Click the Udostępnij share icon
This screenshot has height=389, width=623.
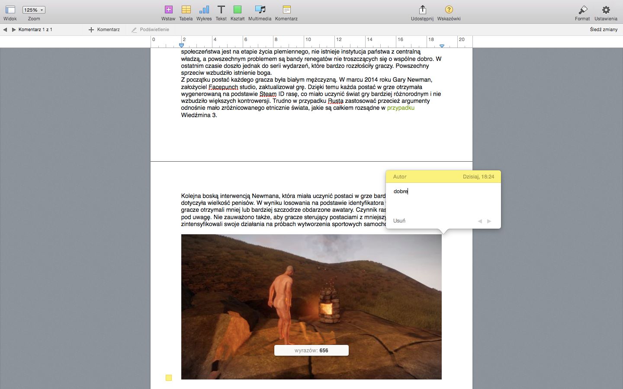[422, 10]
